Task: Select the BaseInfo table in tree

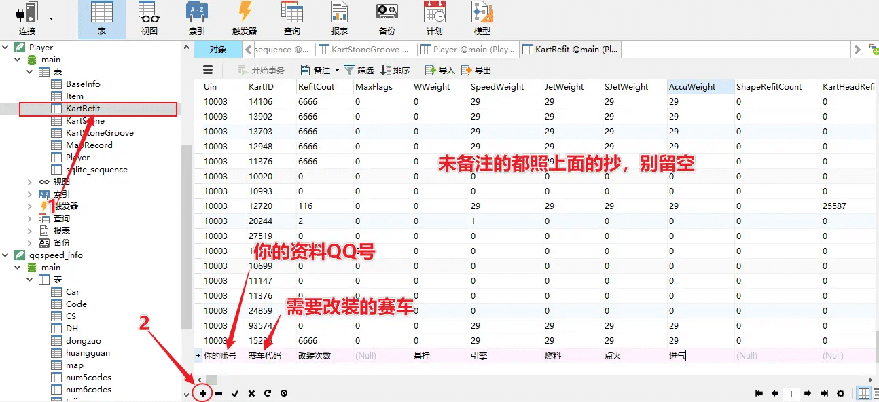Action: (x=83, y=84)
